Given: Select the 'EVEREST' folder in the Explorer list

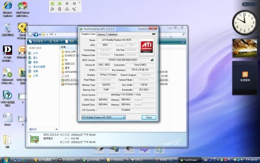Looking at the screenshot, I should [69, 56].
